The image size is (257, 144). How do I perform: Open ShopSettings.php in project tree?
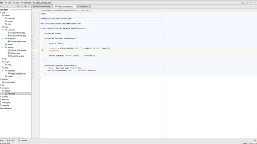click(17, 56)
